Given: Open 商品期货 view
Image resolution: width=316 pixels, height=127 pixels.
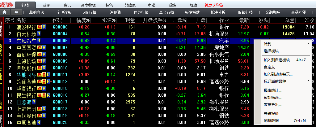Looking at the screenshot, I should tap(298, 12).
